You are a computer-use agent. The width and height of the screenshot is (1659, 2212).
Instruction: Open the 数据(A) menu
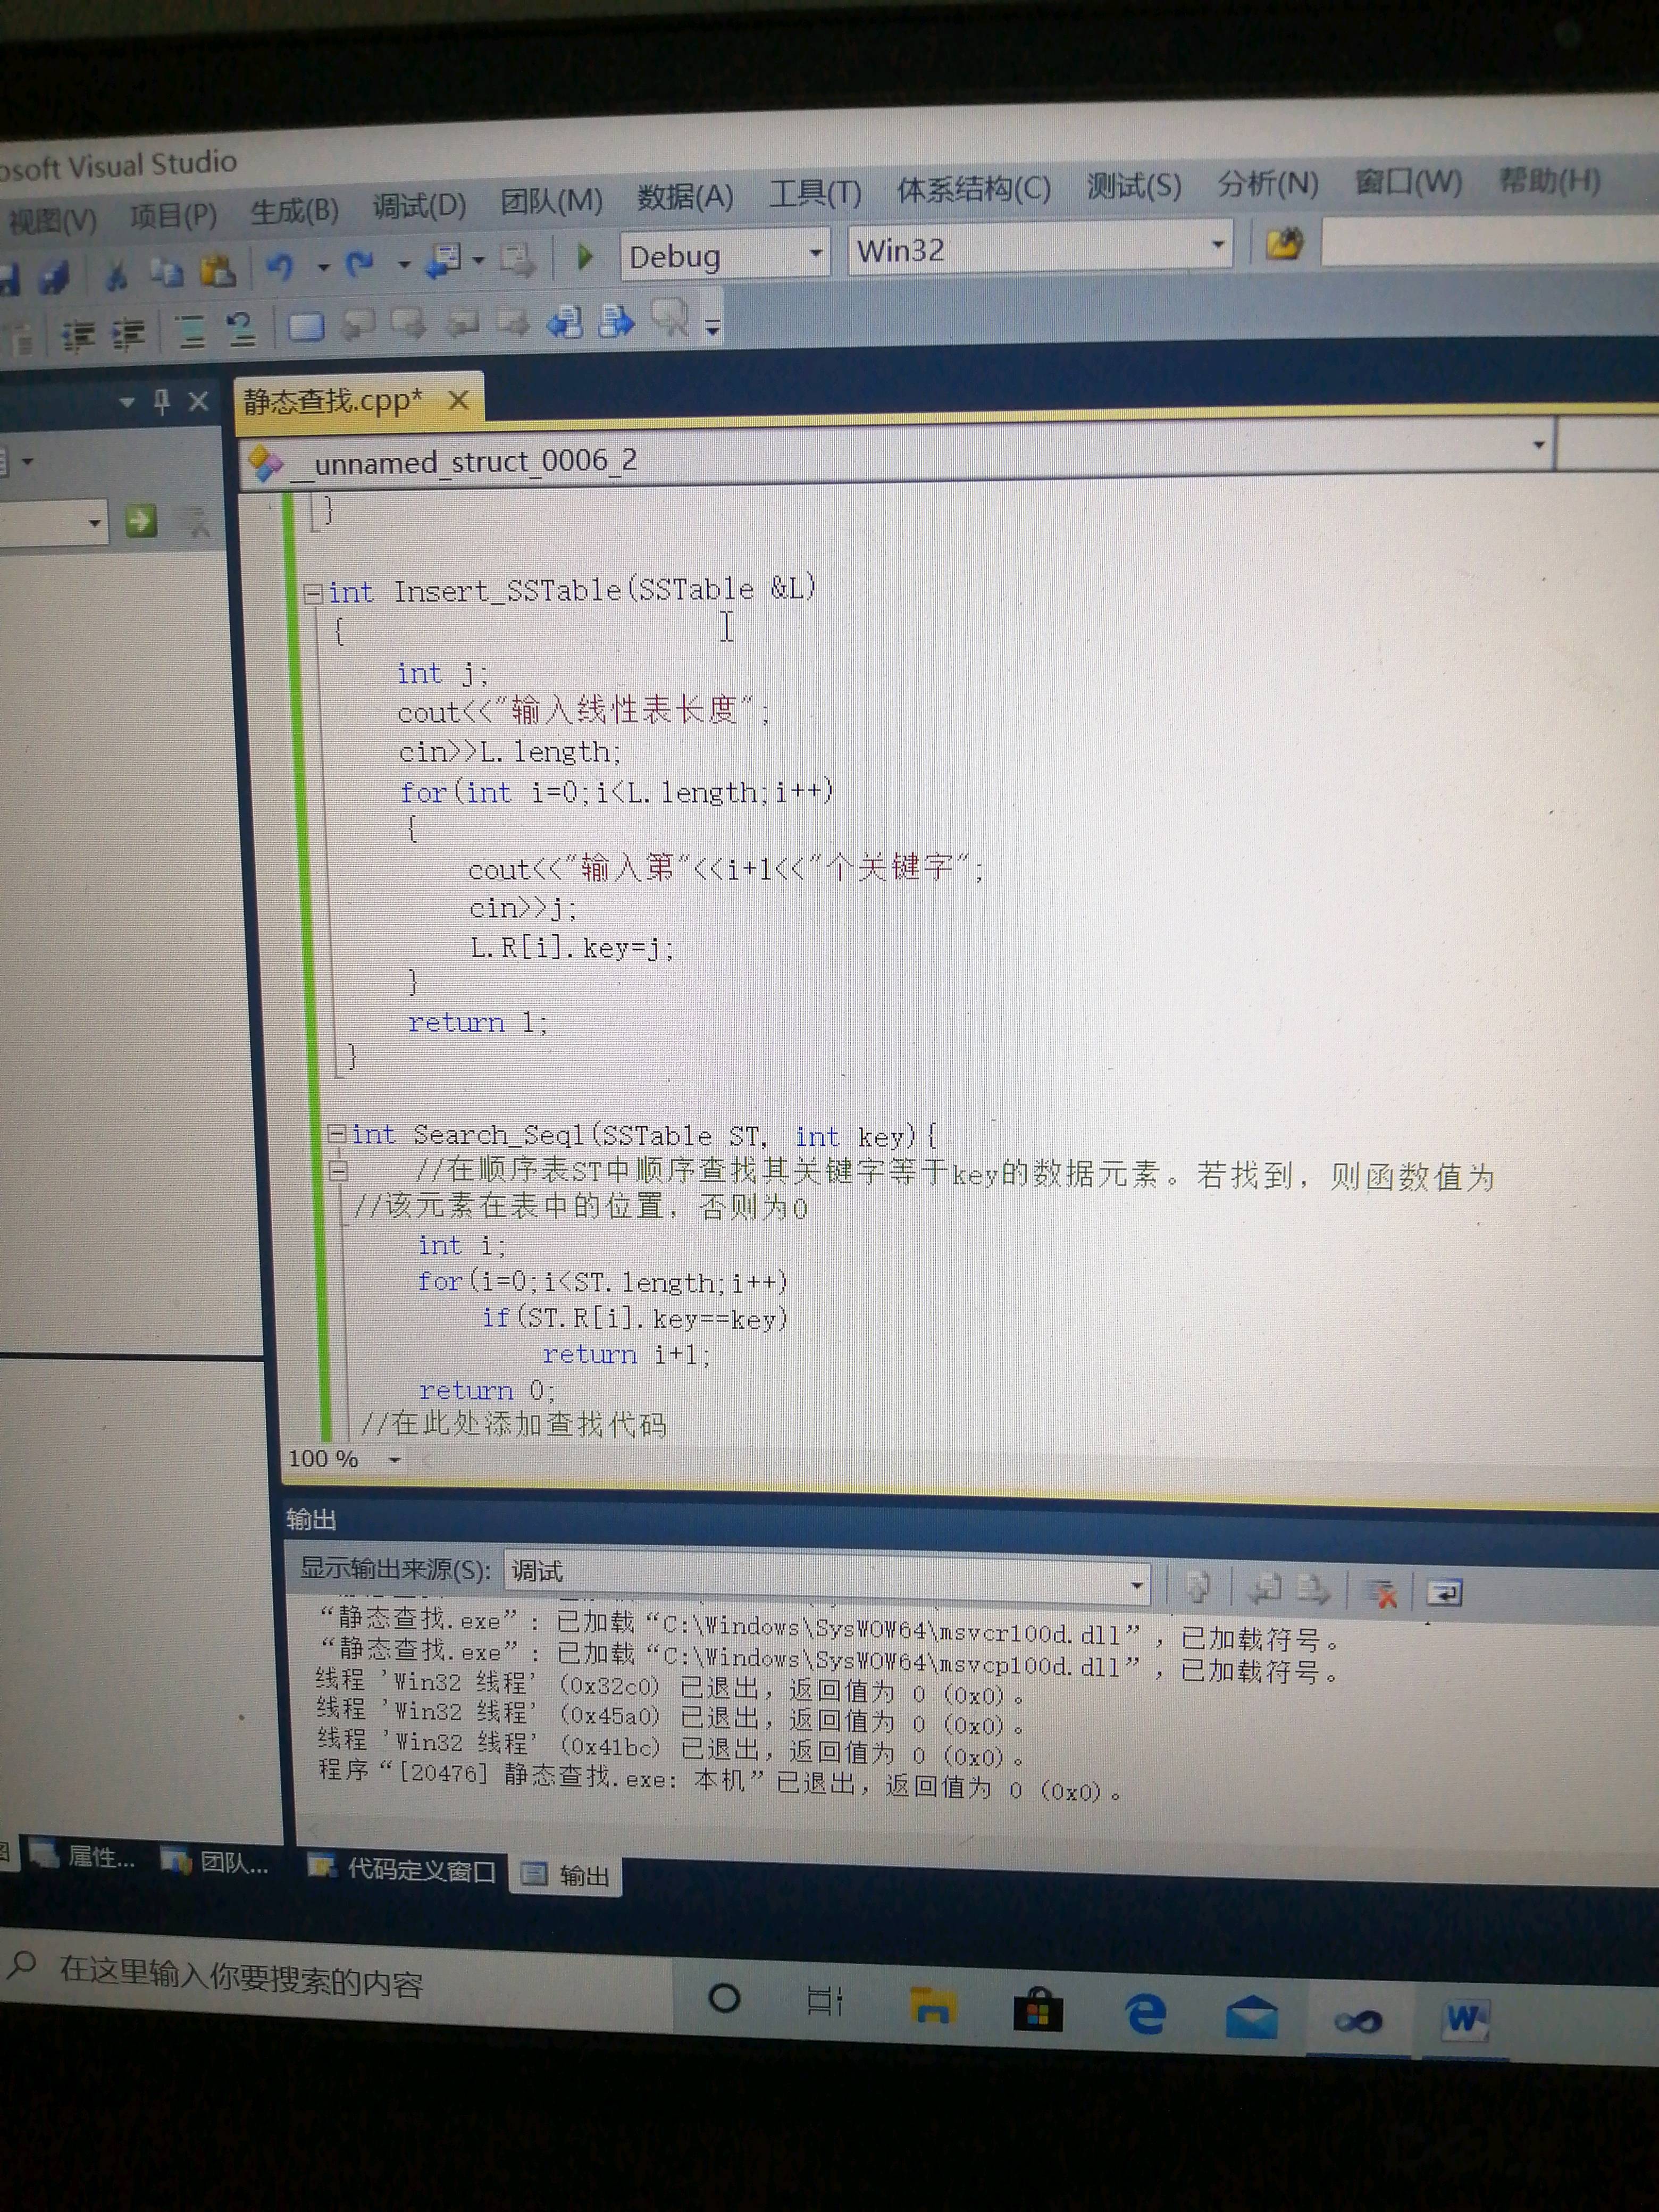[685, 197]
